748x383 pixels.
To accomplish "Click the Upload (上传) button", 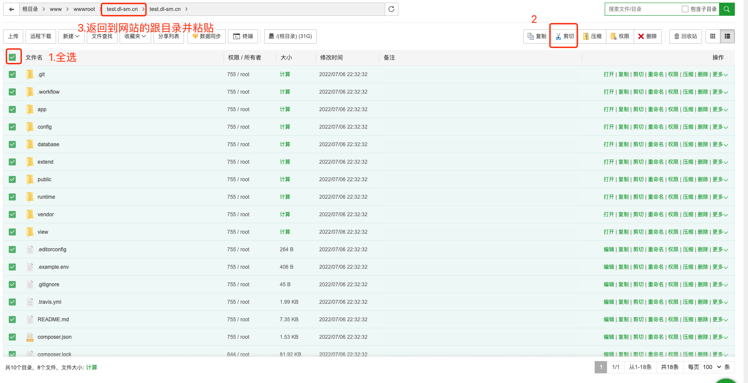I will pyautogui.click(x=13, y=36).
